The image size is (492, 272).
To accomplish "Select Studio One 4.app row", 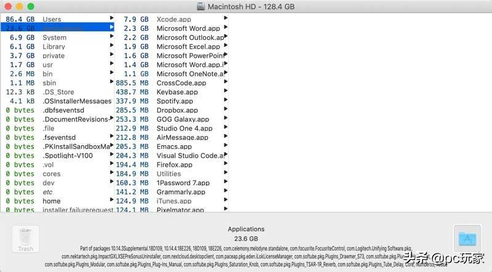I will tap(172, 129).
